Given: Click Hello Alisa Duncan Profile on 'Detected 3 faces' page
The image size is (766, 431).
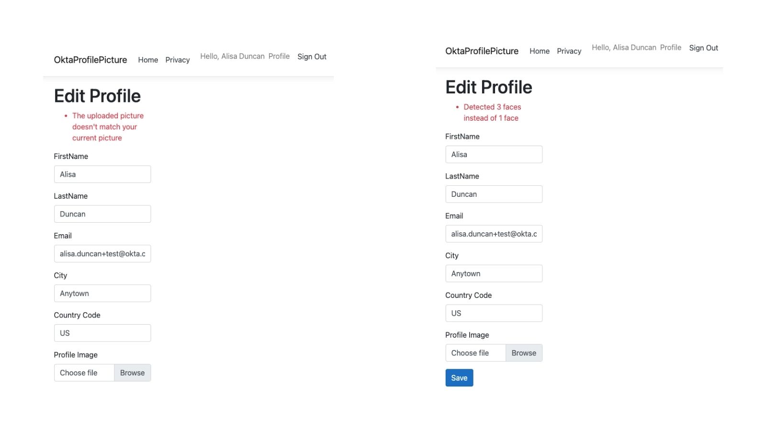Looking at the screenshot, I should pyautogui.click(x=636, y=48).
